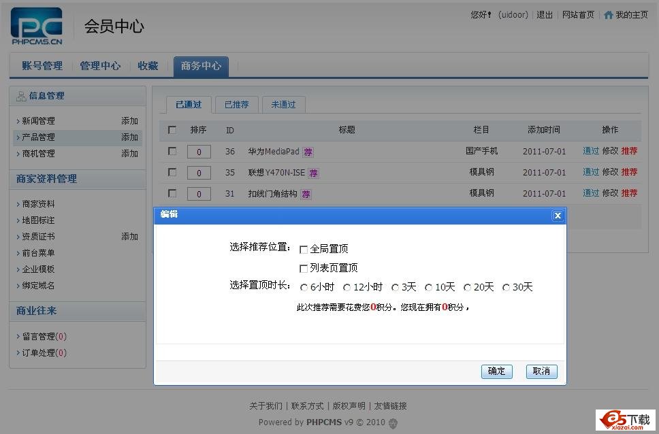Select the 3天 duration
Viewport: 659px width, 434px height.
tap(395, 287)
